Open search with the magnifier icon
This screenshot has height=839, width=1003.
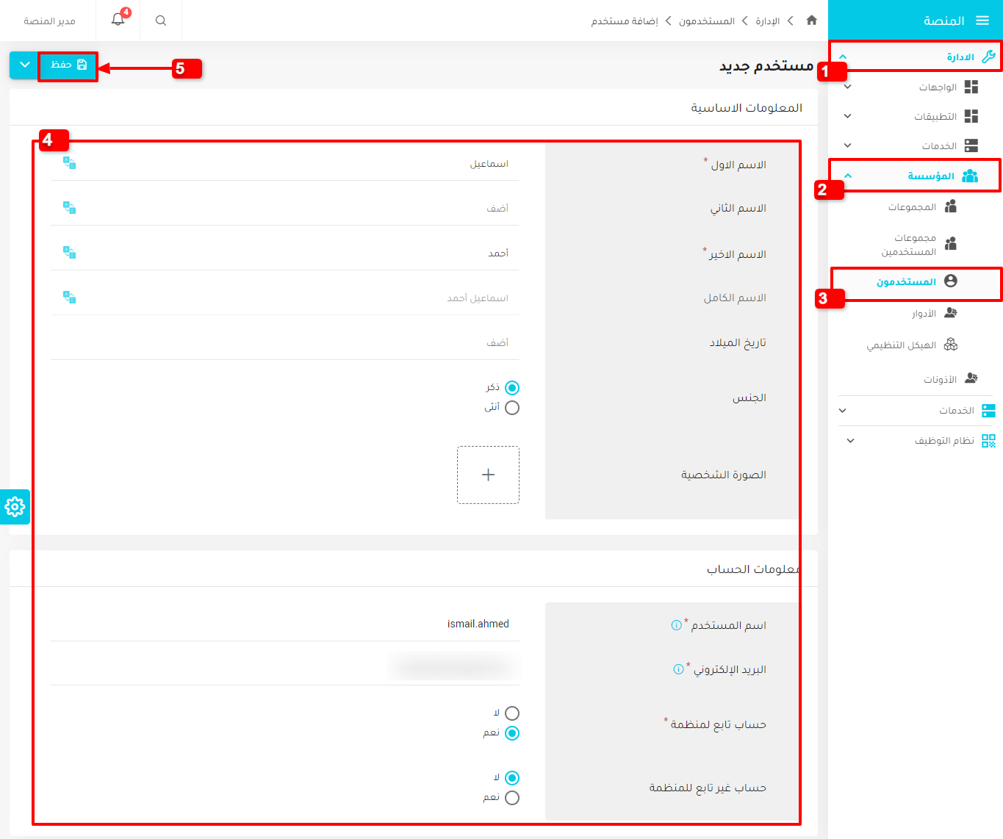(x=161, y=21)
